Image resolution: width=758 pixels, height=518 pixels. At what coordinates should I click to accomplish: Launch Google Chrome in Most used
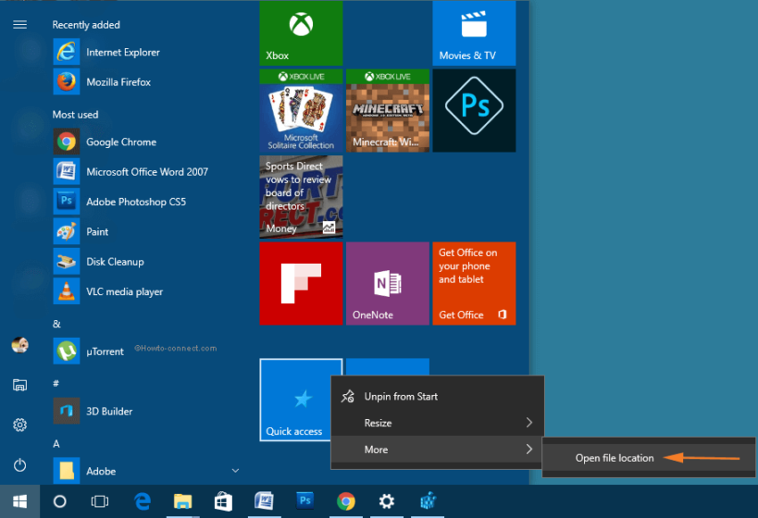pos(145,142)
